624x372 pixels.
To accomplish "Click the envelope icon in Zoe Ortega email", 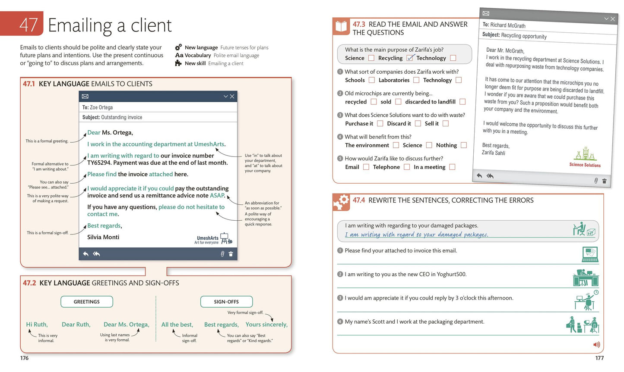I will coord(85,96).
